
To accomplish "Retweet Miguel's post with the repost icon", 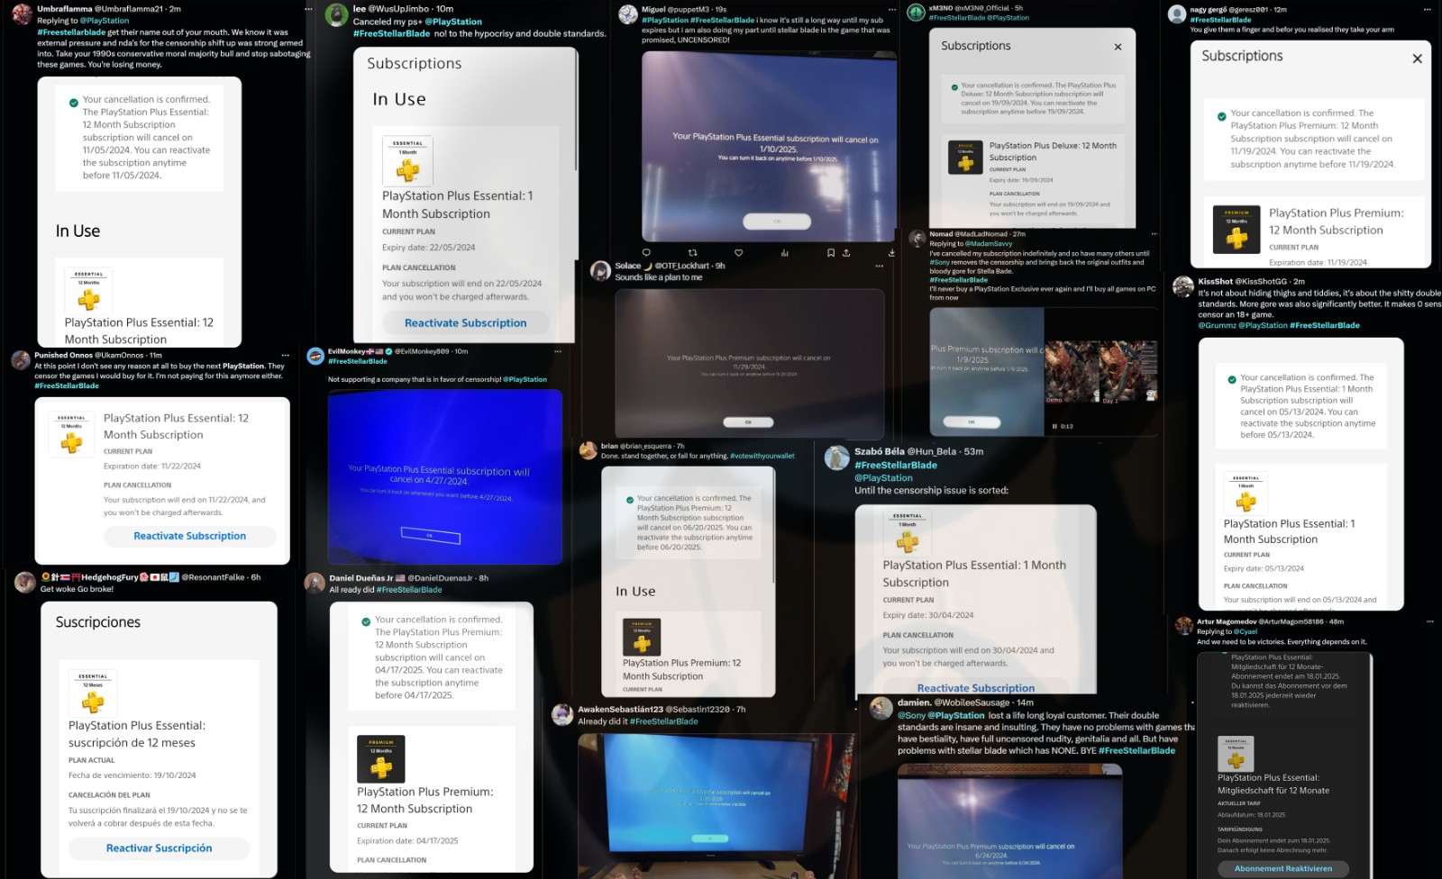I will tap(692, 253).
